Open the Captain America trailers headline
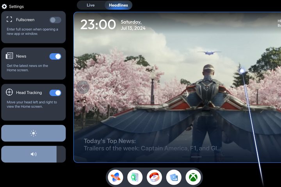Viewport: 281px width, 187px height. coord(153,148)
